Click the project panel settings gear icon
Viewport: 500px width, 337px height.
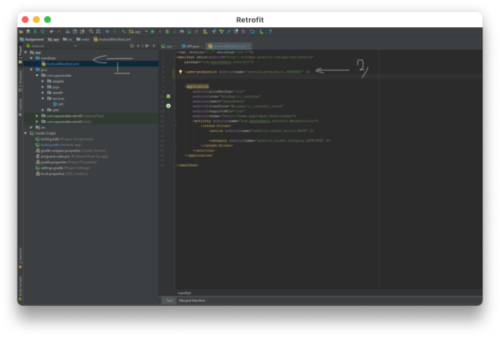tap(147, 46)
